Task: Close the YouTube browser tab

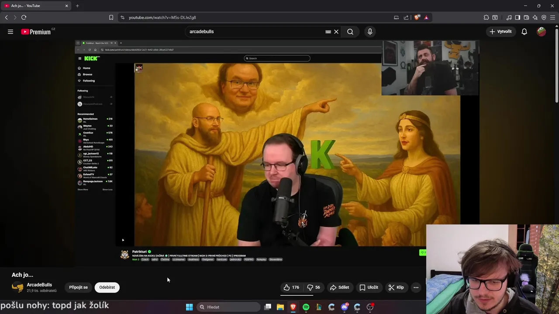Action: pyautogui.click(x=67, y=6)
